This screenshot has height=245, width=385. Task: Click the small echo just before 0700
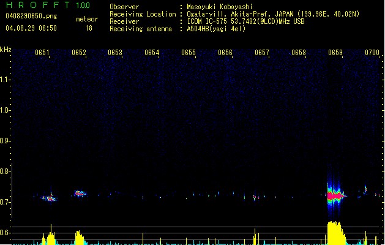click(x=365, y=189)
